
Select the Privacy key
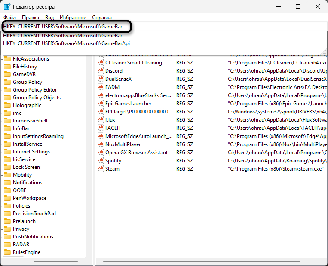(21, 229)
